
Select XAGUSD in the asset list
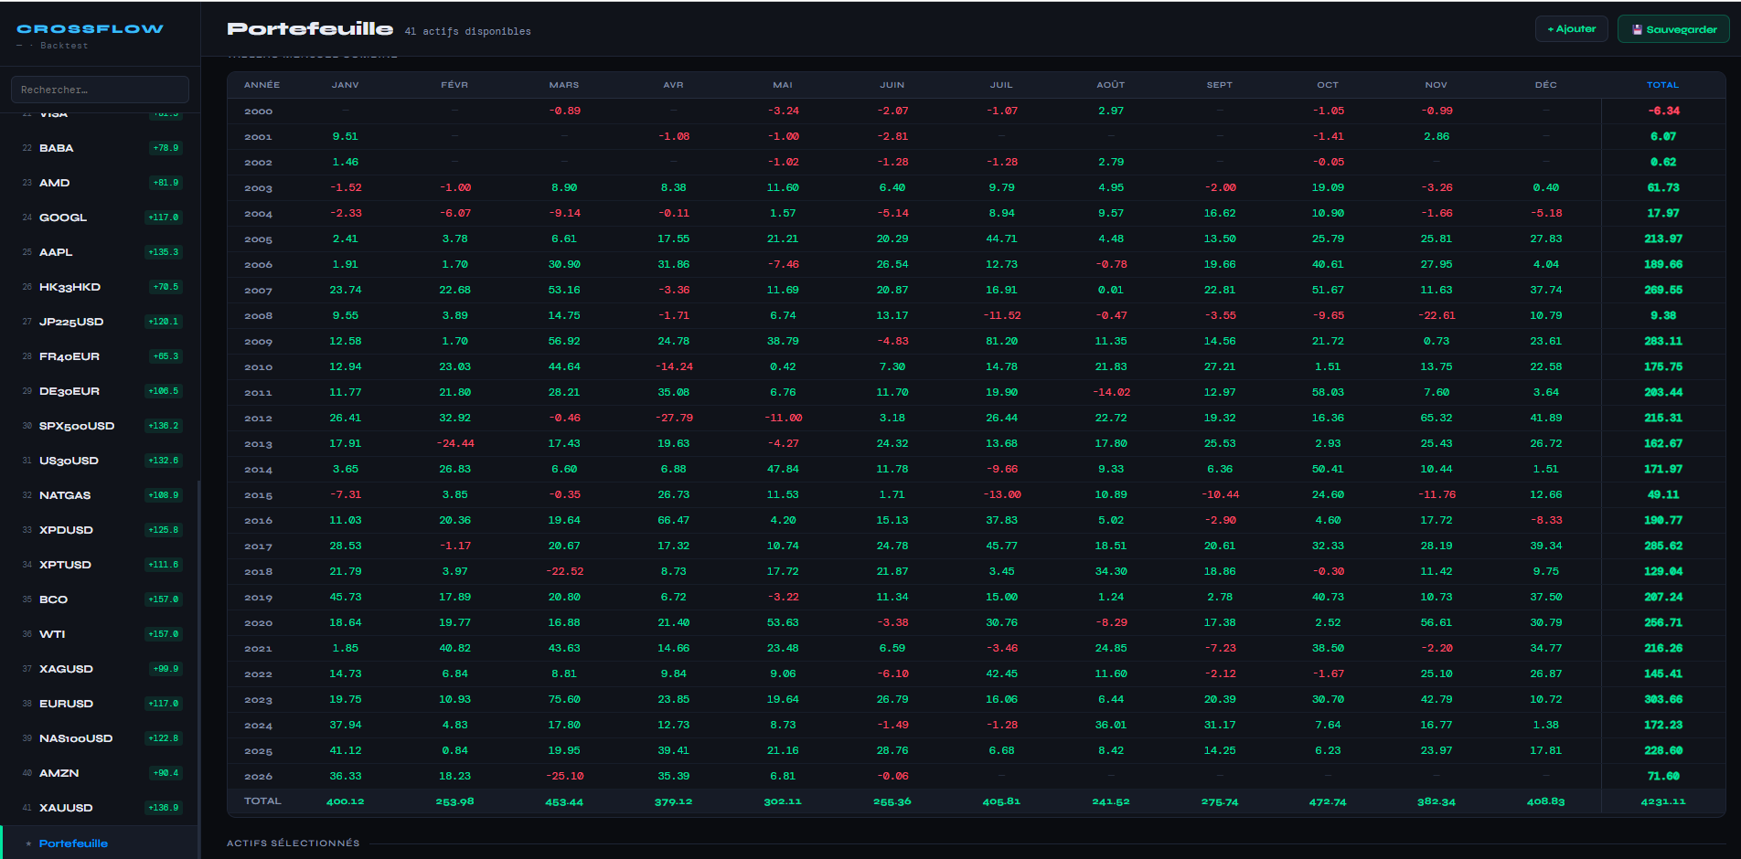tap(100, 669)
